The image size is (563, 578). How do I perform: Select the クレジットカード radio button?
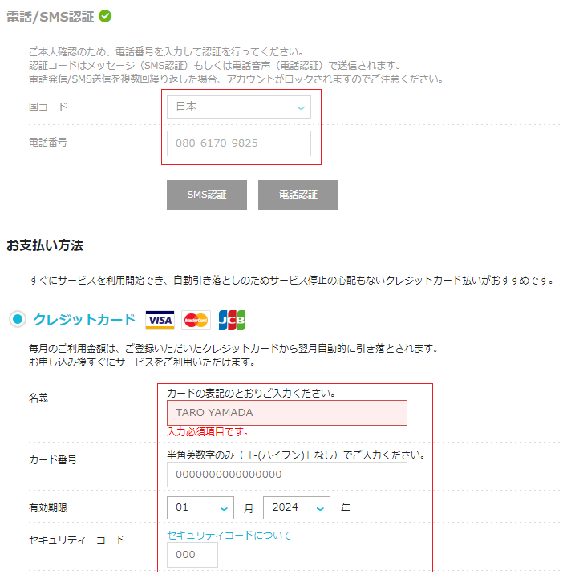[18, 320]
